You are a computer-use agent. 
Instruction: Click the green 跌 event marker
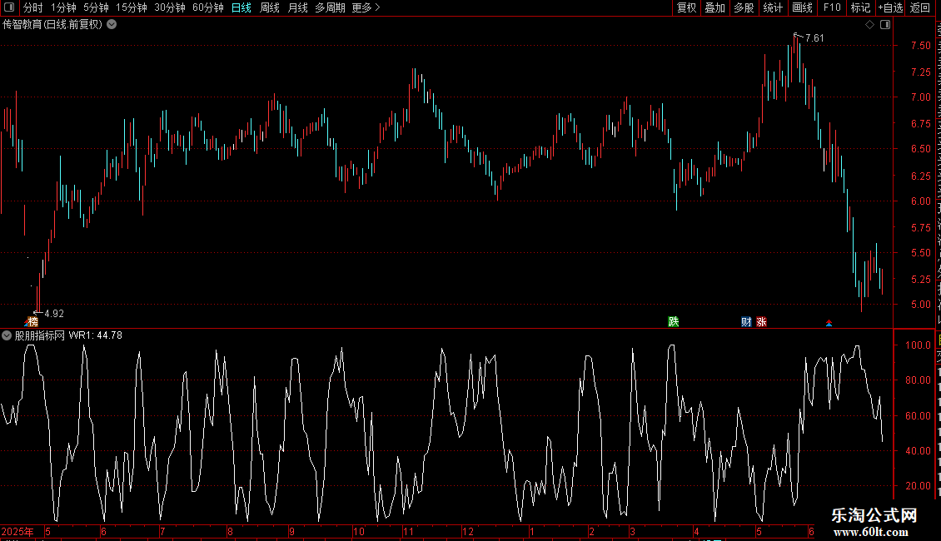point(674,322)
